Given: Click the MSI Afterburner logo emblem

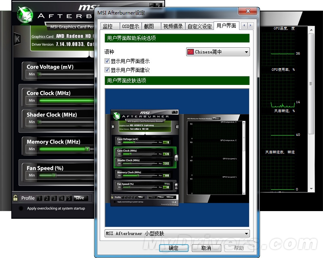Looking at the screenshot, I should click(24, 14).
